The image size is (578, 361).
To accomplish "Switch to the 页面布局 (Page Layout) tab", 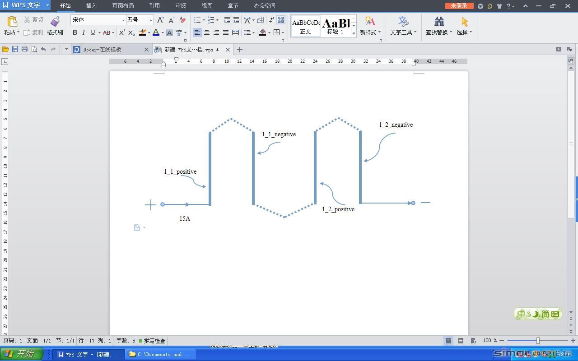I will 123,6.
